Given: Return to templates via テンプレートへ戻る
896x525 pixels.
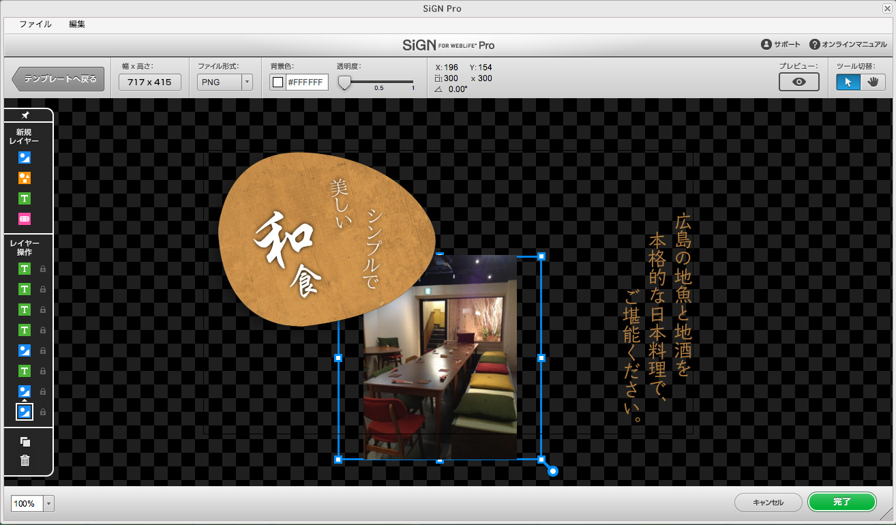Looking at the screenshot, I should pyautogui.click(x=58, y=78).
